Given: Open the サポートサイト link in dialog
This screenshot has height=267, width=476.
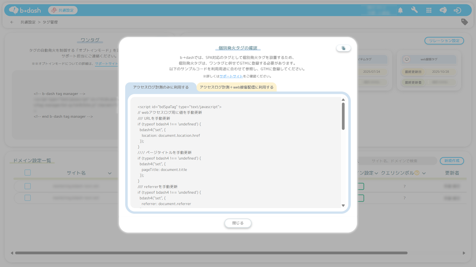Looking at the screenshot, I should (231, 76).
